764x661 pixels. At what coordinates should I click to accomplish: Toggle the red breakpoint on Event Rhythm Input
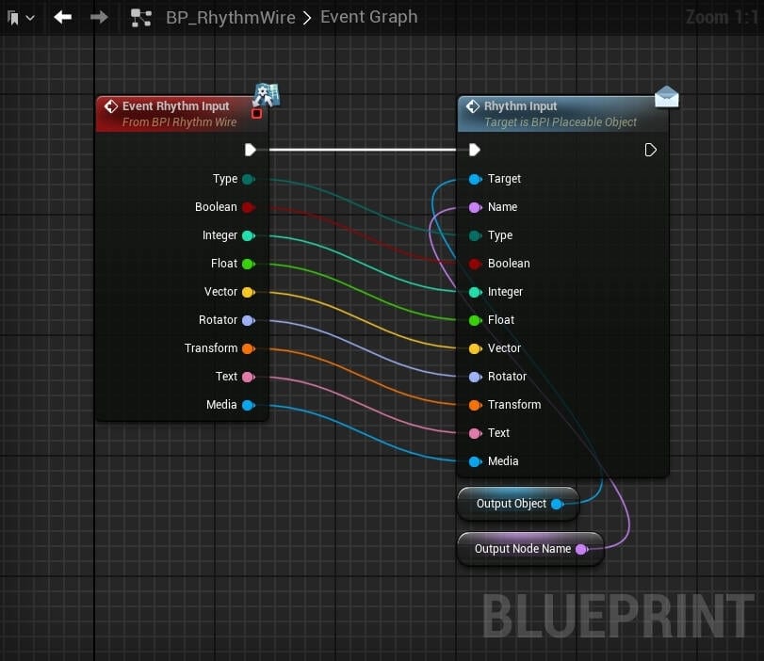click(257, 113)
